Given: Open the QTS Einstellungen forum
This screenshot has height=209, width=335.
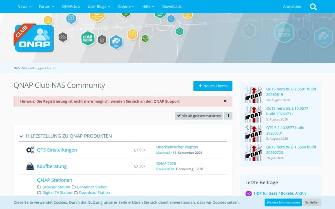Looking at the screenshot, I should [x=57, y=150].
